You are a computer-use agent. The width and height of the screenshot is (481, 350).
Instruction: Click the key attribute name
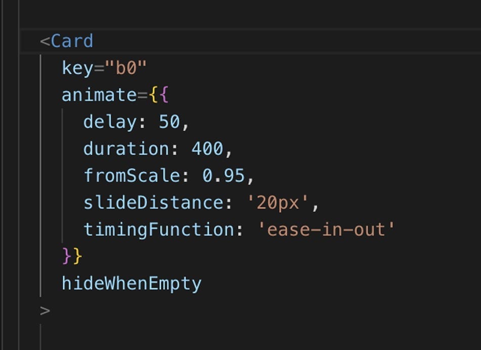(x=78, y=68)
